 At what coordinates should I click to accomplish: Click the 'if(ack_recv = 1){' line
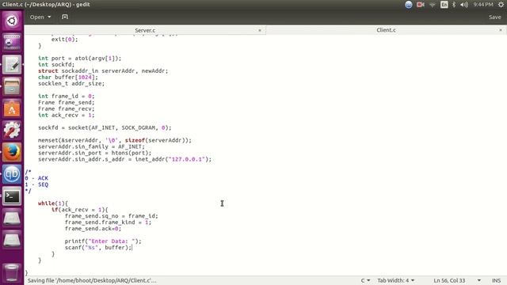79,210
